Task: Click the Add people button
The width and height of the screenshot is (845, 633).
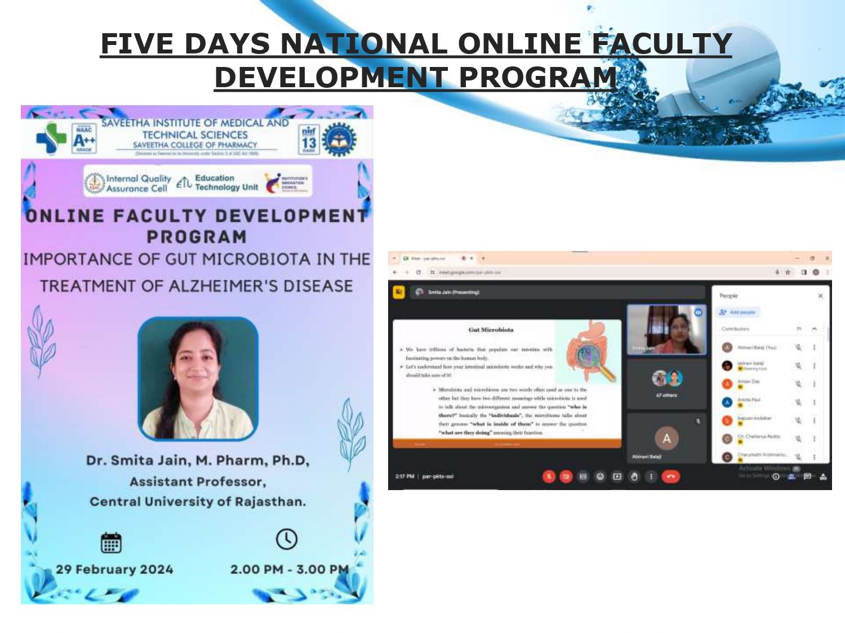Action: tap(738, 312)
